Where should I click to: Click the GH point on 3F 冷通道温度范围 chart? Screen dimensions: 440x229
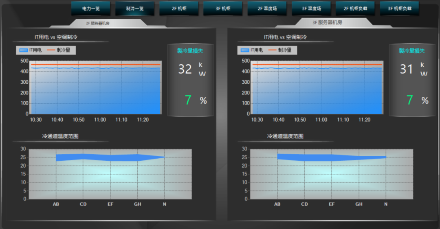(359, 204)
